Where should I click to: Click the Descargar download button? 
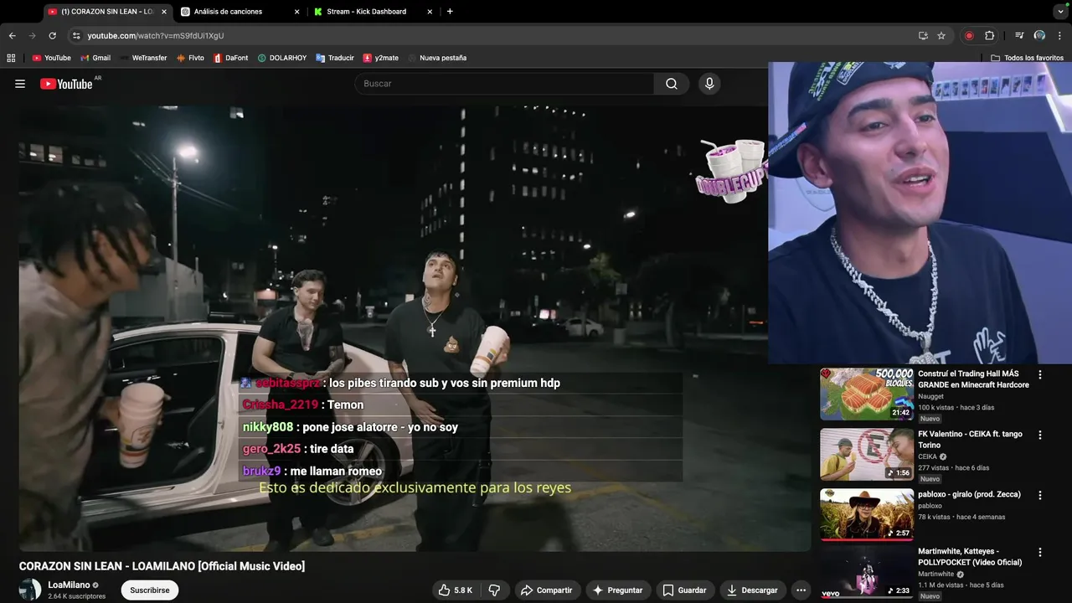pyautogui.click(x=751, y=590)
